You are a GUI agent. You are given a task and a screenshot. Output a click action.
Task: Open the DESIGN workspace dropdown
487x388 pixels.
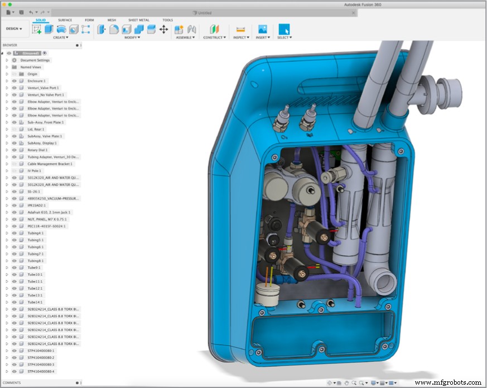[14, 28]
